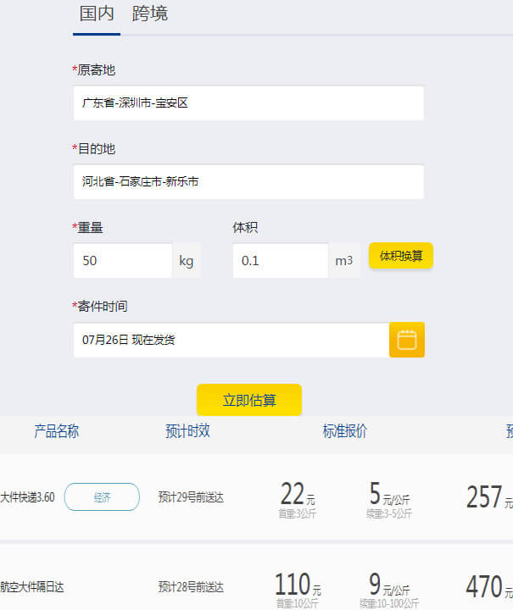Click the 产品名称 column header

pyautogui.click(x=57, y=431)
